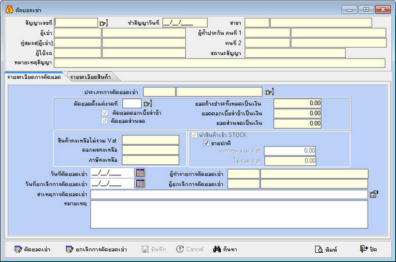Click the ทำสัญญาวันที่ date field
Screen dimensions: 396x262
point(185,22)
